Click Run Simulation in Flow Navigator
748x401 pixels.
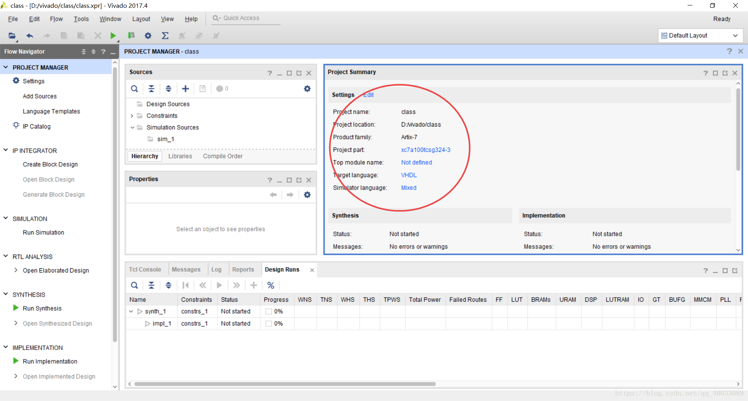pyautogui.click(x=43, y=232)
